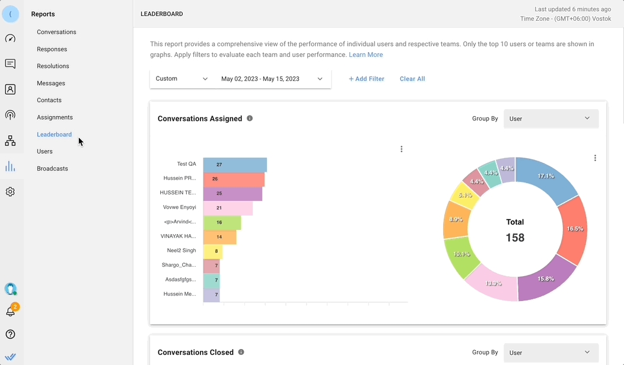Expand Group By User dropdown for Conversations Assigned

pyautogui.click(x=550, y=119)
